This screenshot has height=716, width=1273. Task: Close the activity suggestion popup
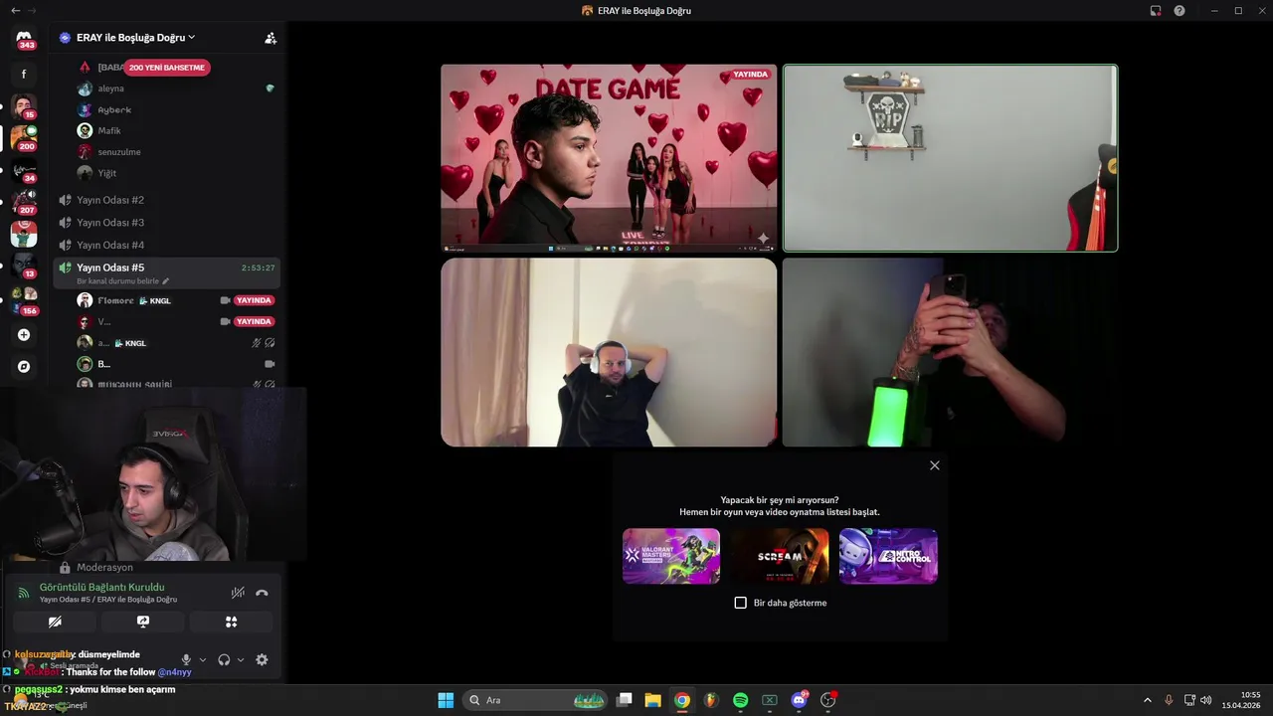click(x=934, y=465)
